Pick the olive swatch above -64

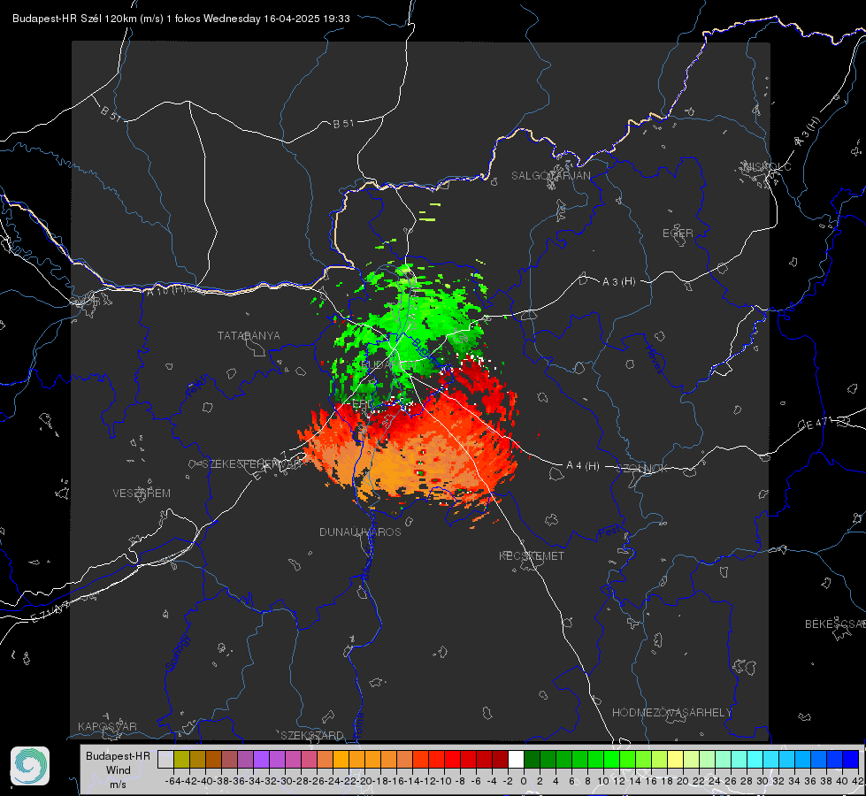click(181, 759)
